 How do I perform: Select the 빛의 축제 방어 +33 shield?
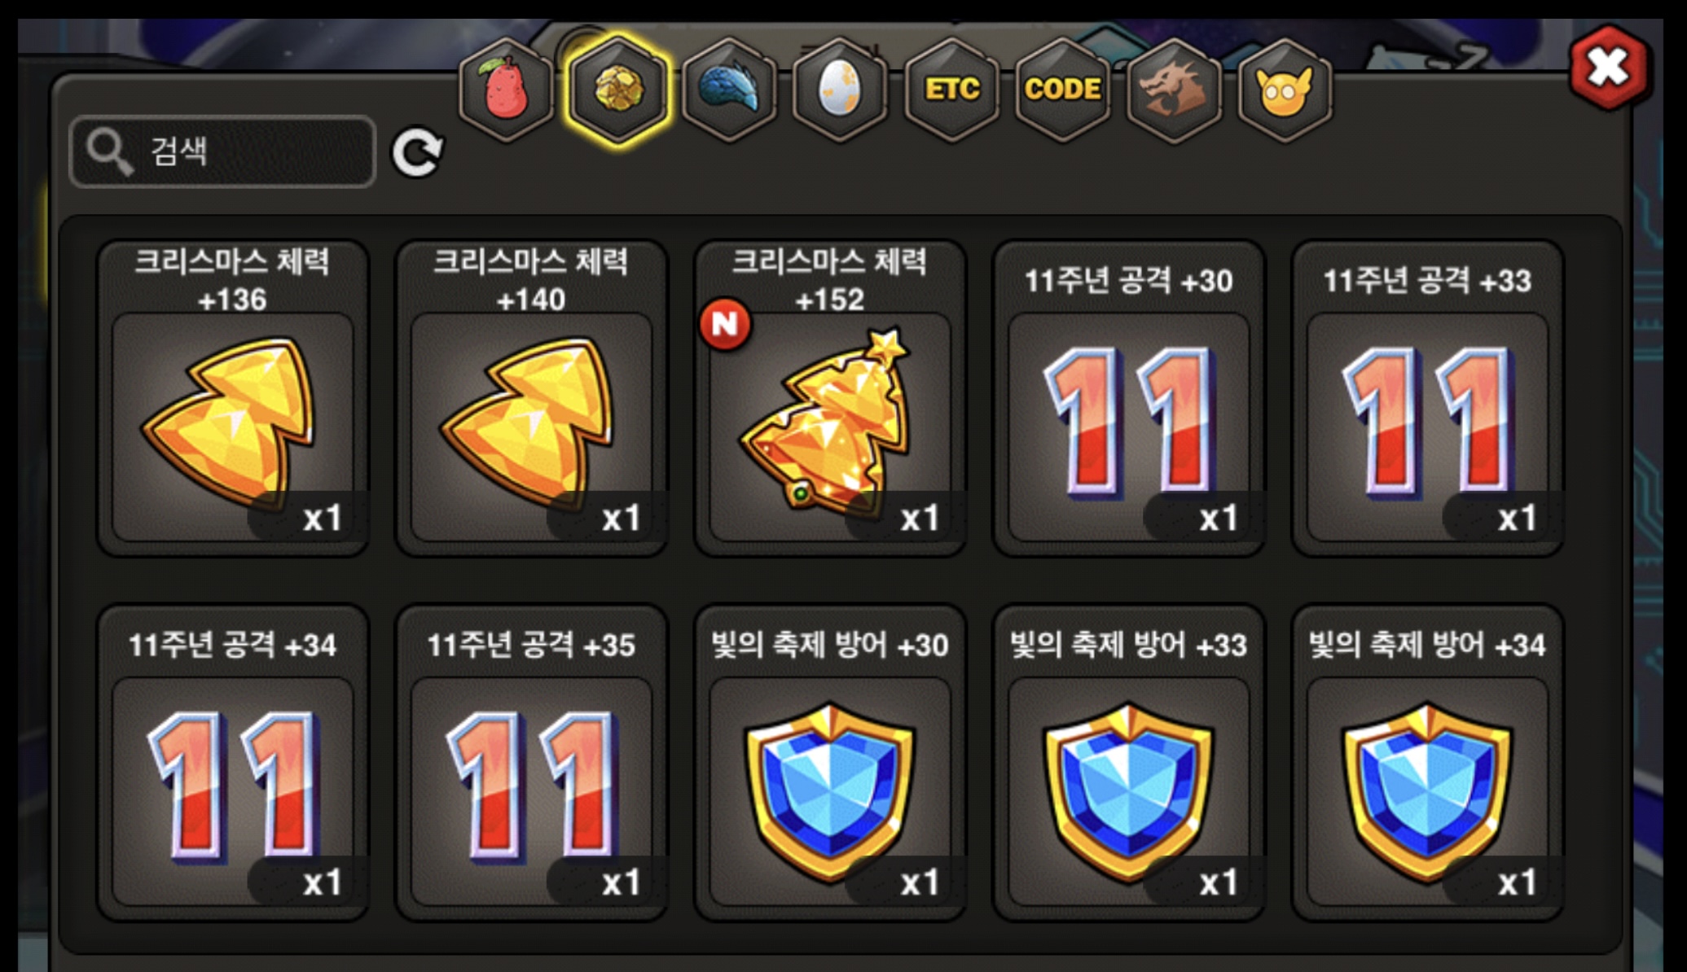[1128, 762]
